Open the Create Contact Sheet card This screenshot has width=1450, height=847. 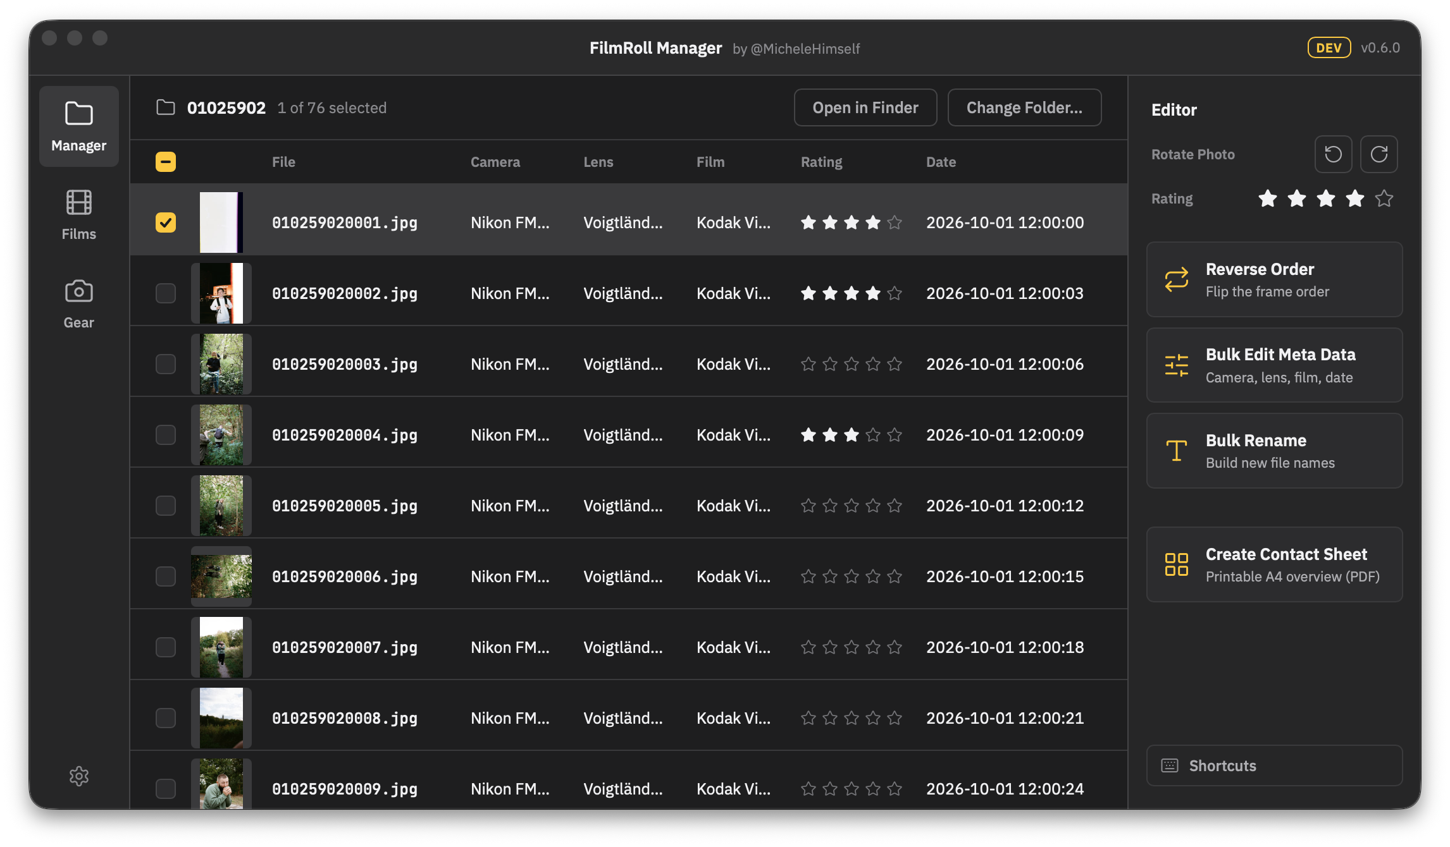click(1274, 564)
